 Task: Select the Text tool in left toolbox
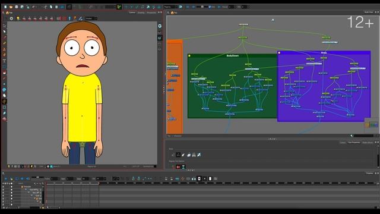pyautogui.click(x=4, y=61)
